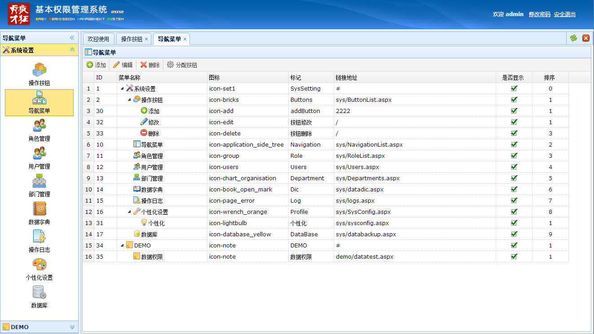Click the 修改密码 link
The image size is (594, 334).
(x=539, y=14)
